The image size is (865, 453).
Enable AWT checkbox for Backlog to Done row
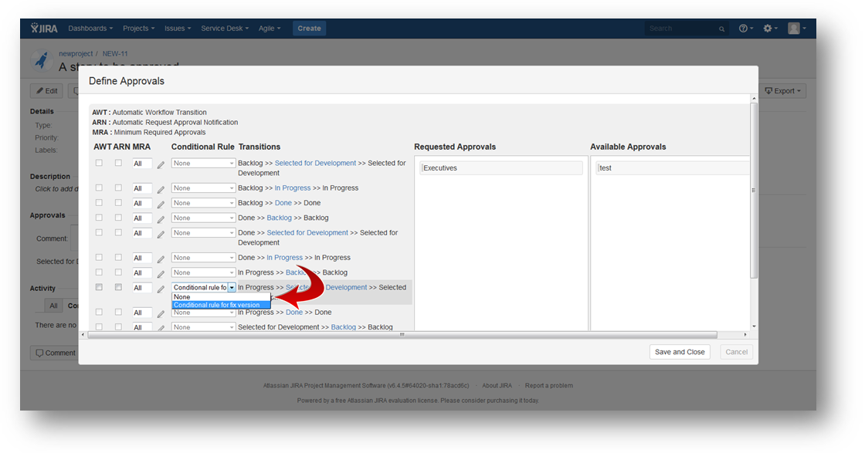tap(99, 203)
